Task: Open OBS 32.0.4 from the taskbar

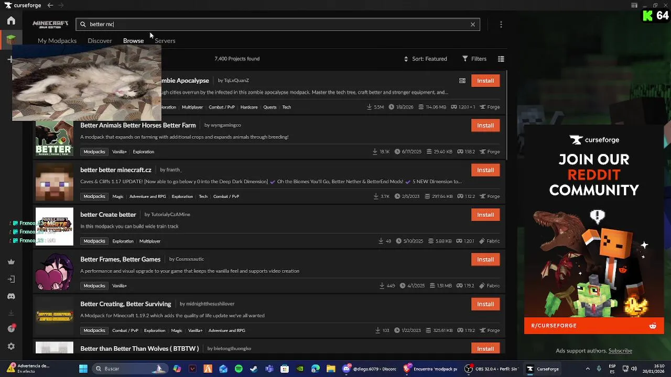Action: tap(492, 369)
